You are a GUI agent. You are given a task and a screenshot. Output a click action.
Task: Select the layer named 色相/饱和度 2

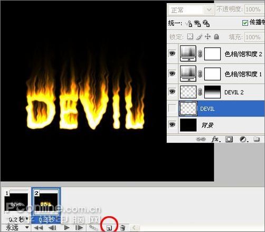[x=243, y=54]
